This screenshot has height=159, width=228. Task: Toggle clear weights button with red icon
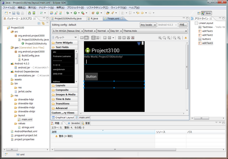[133, 38]
